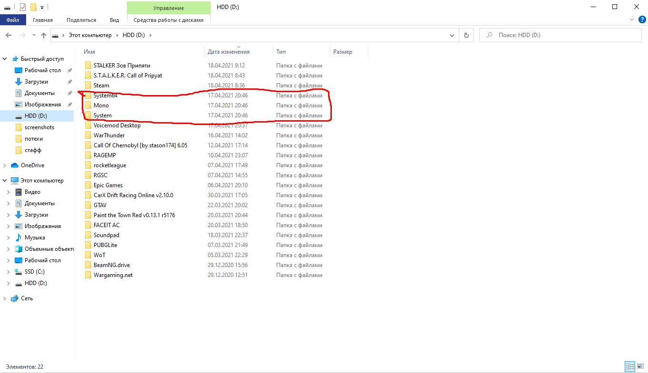Click the Steam folder icon
The height and width of the screenshot is (373, 648).
pos(88,86)
